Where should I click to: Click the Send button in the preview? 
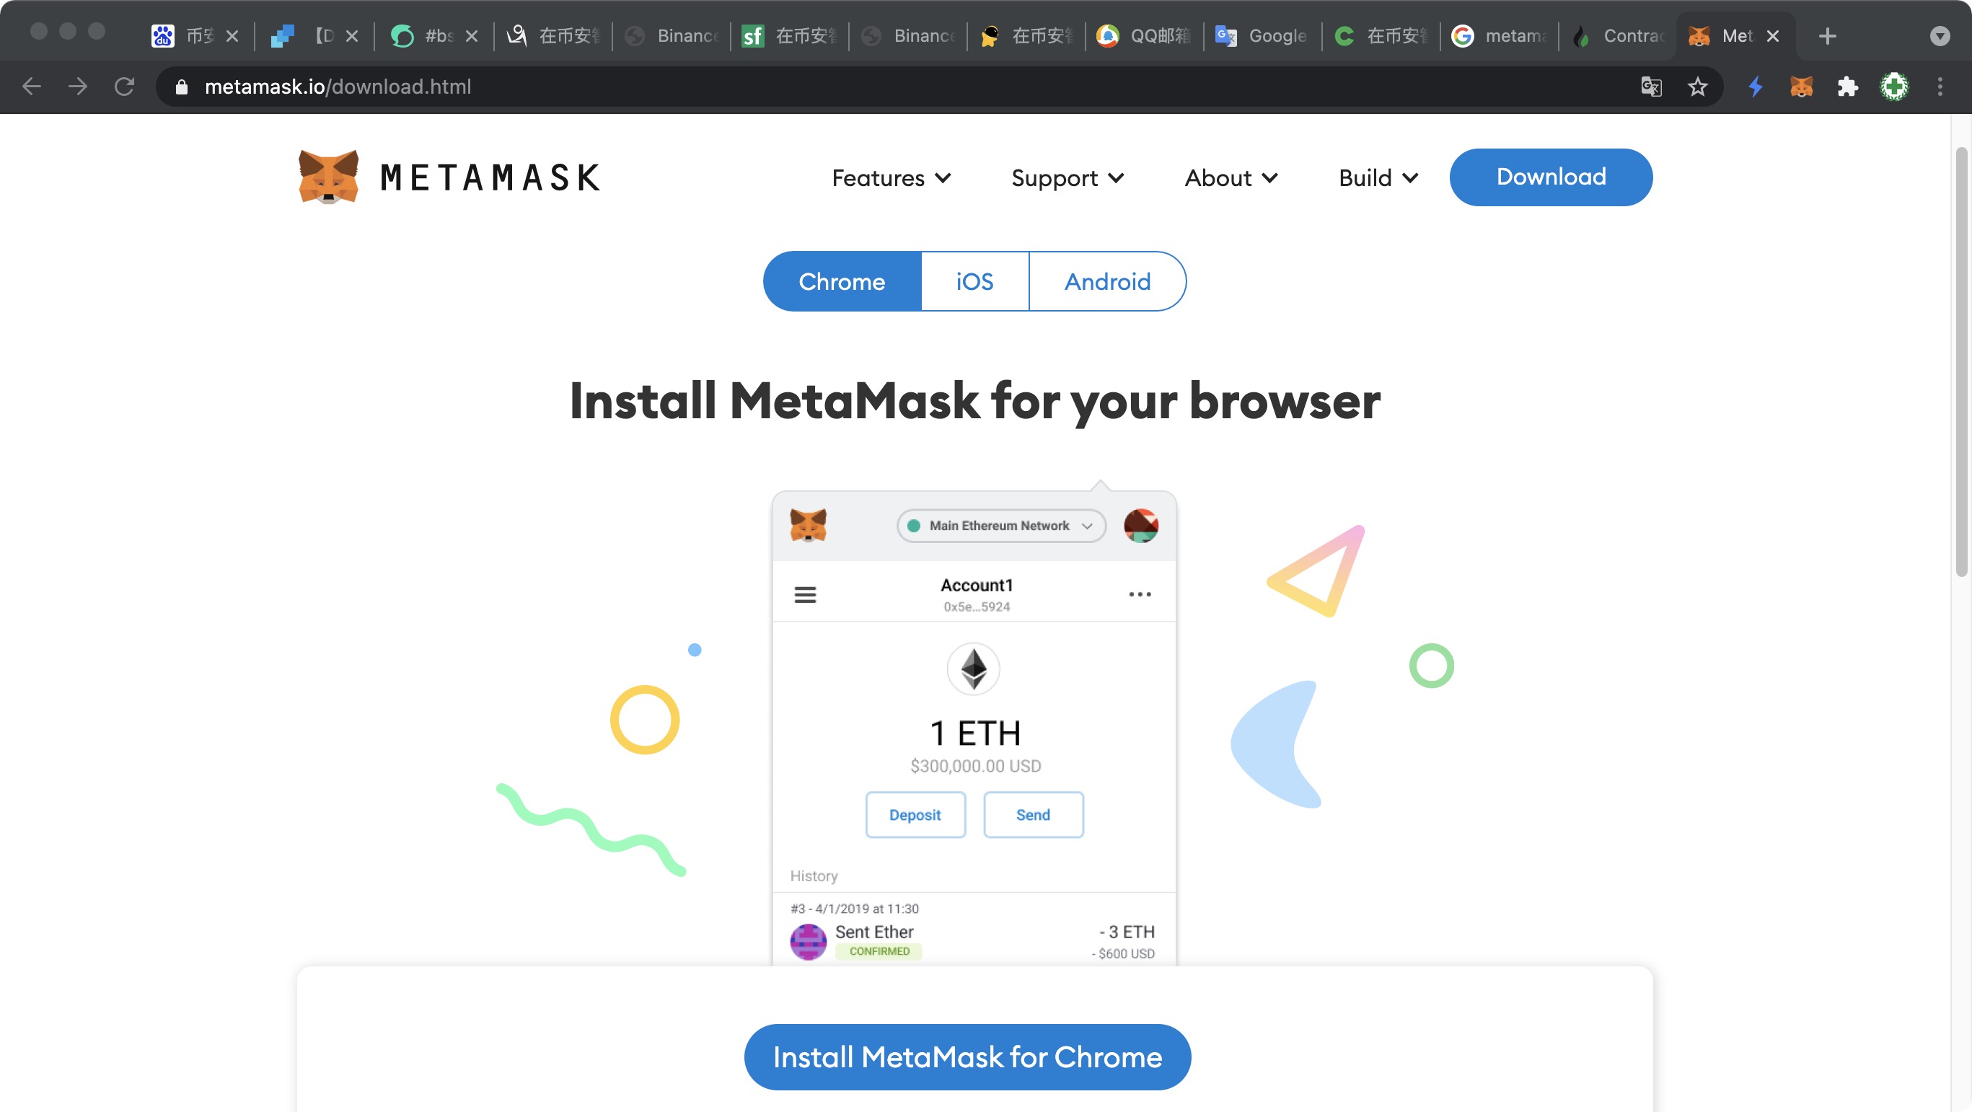(x=1034, y=815)
